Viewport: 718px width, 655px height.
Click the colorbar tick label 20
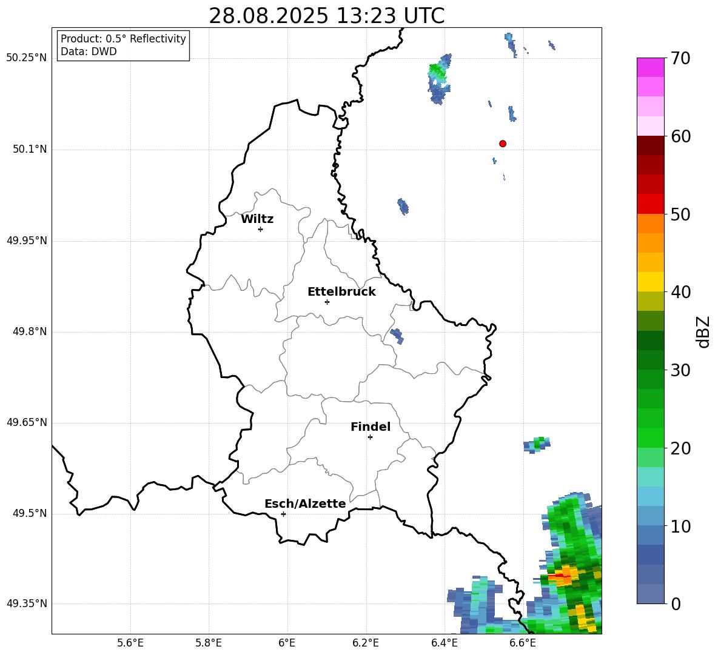(680, 448)
